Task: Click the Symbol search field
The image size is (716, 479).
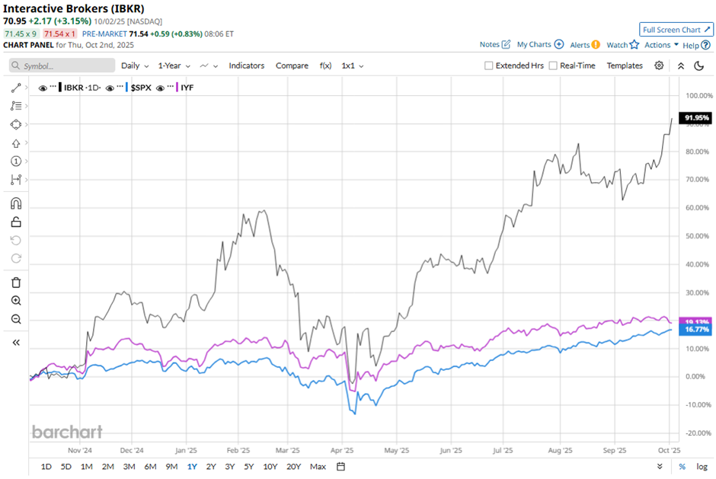Action: pyautogui.click(x=62, y=65)
